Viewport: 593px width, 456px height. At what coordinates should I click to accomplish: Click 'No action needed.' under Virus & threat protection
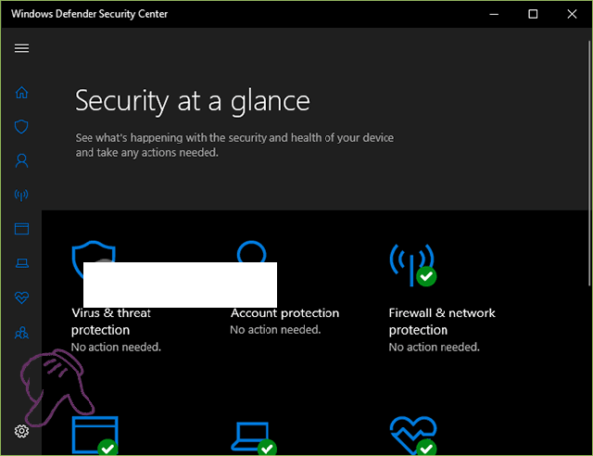[116, 347]
